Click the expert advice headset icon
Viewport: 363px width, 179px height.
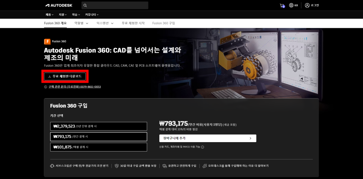tap(52, 166)
